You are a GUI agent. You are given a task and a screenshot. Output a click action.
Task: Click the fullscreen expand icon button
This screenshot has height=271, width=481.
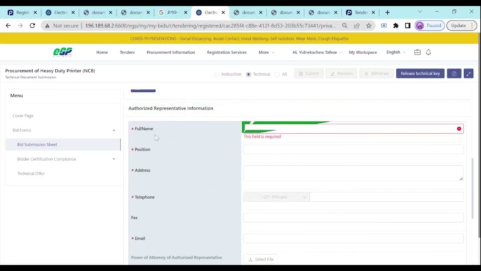(469, 73)
